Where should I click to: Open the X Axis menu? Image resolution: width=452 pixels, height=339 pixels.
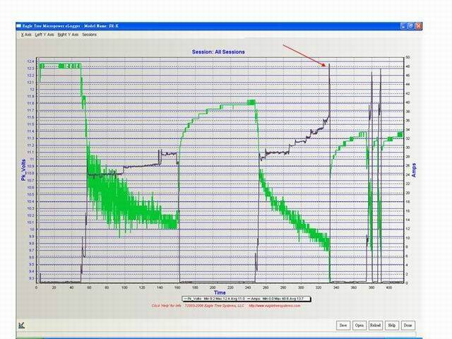tap(26, 35)
